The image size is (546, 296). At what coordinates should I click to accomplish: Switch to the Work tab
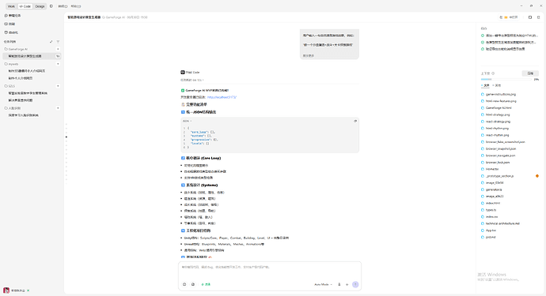pos(11,6)
